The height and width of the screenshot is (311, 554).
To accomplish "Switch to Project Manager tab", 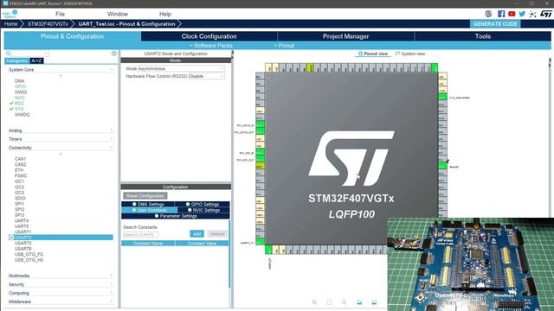I will pyautogui.click(x=345, y=36).
